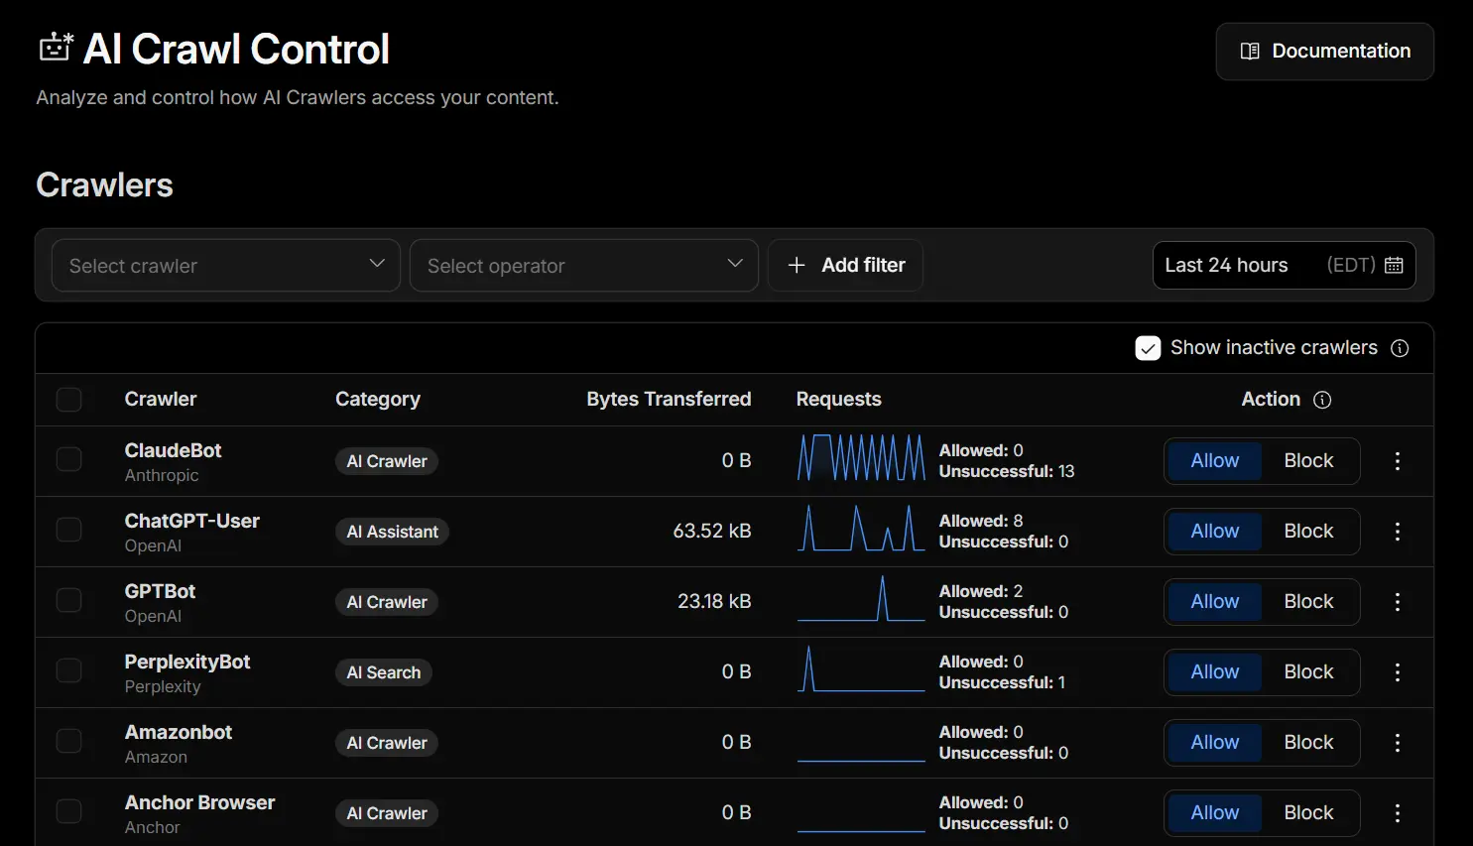Image resolution: width=1473 pixels, height=846 pixels.
Task: Open the Select operator dropdown
Action: (x=584, y=265)
